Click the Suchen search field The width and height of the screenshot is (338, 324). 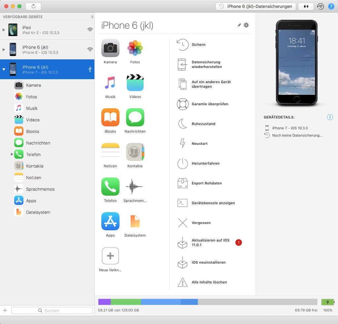tap(52, 310)
